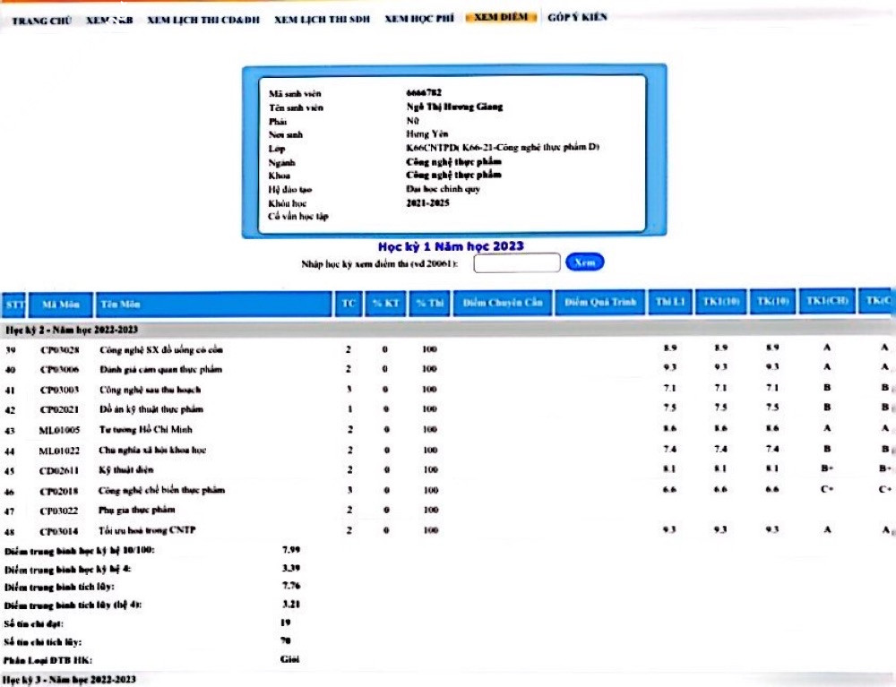The width and height of the screenshot is (896, 687).
Task: Open the TRANG CHỦ home menu
Action: tap(41, 19)
